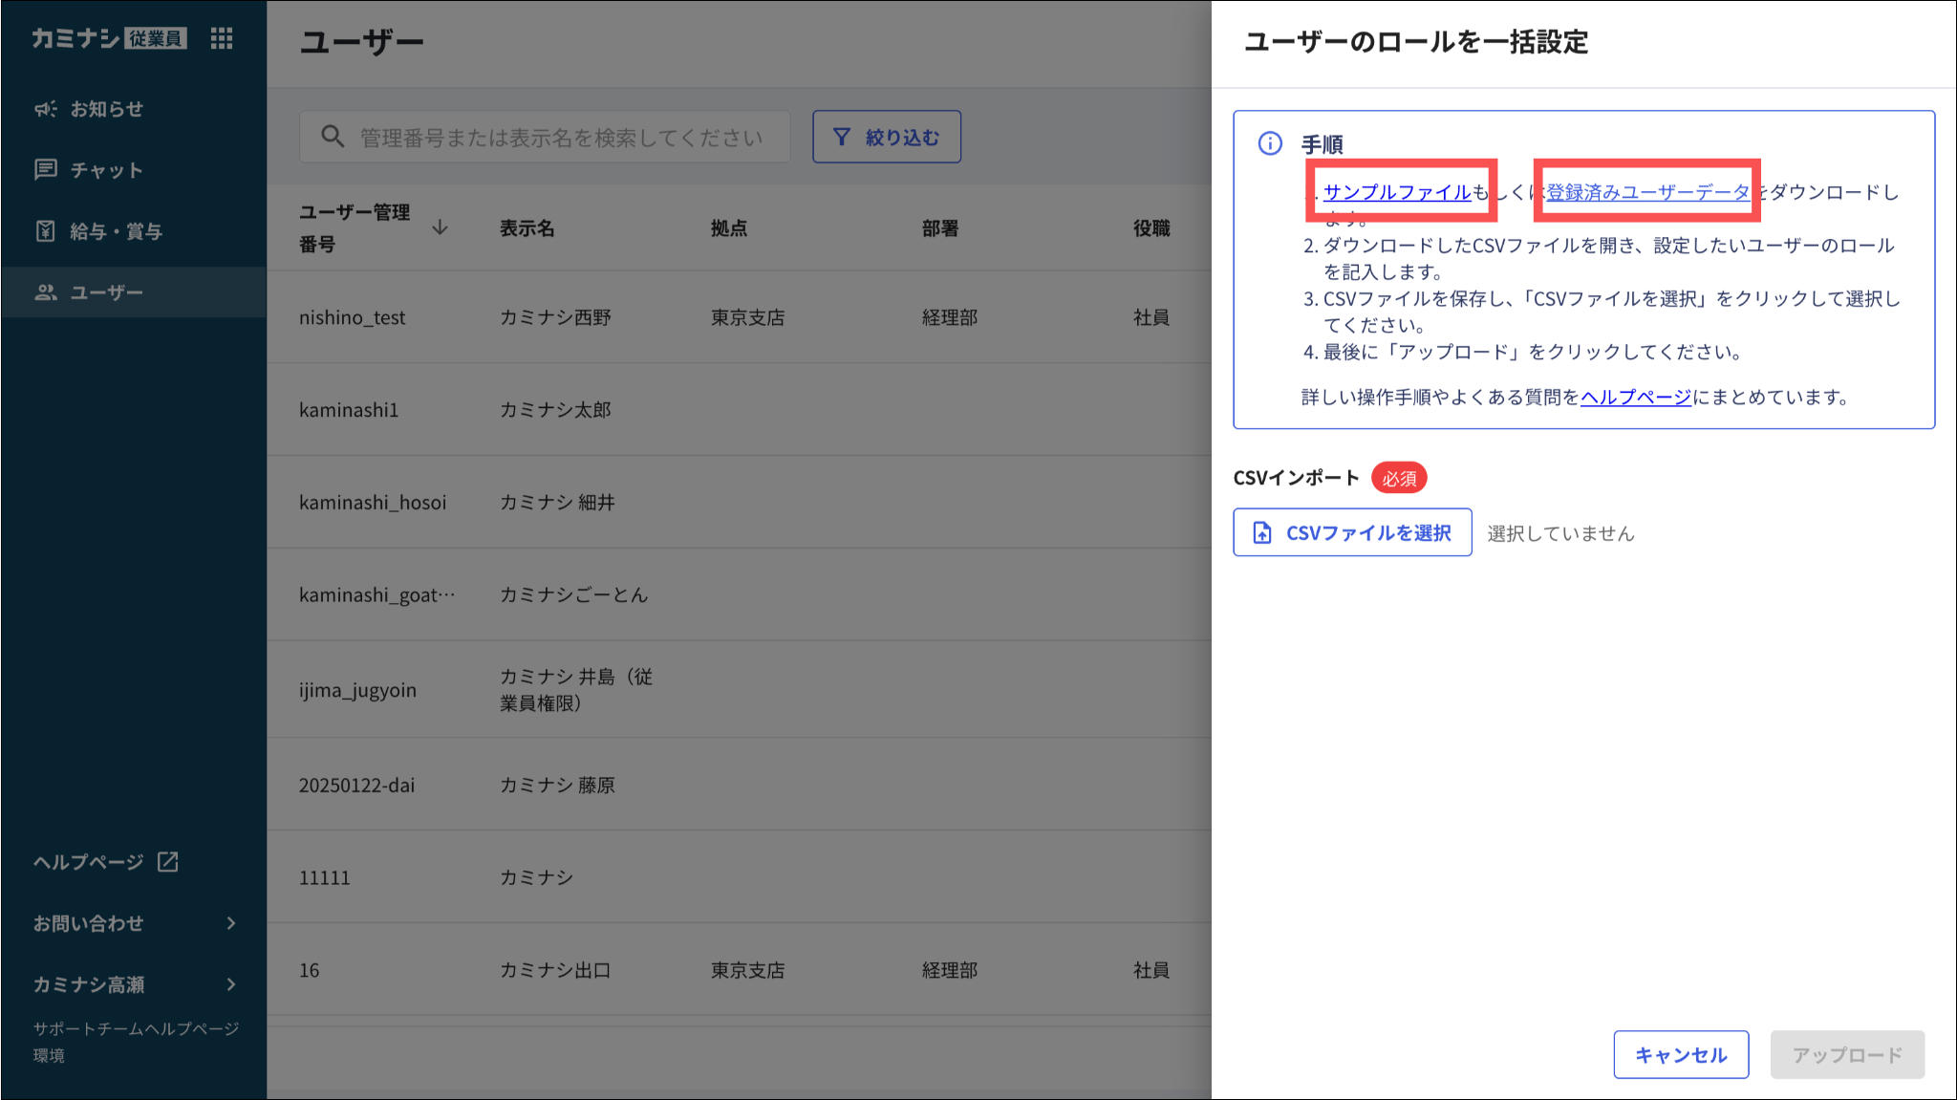The width and height of the screenshot is (1957, 1100).
Task: Click the external link icon beside ヘルプページ
Action: 168,862
